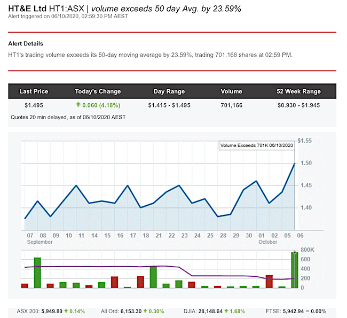Click the green up arrow next to ASX 200
This screenshot has height=318, width=347.
(x=66, y=311)
